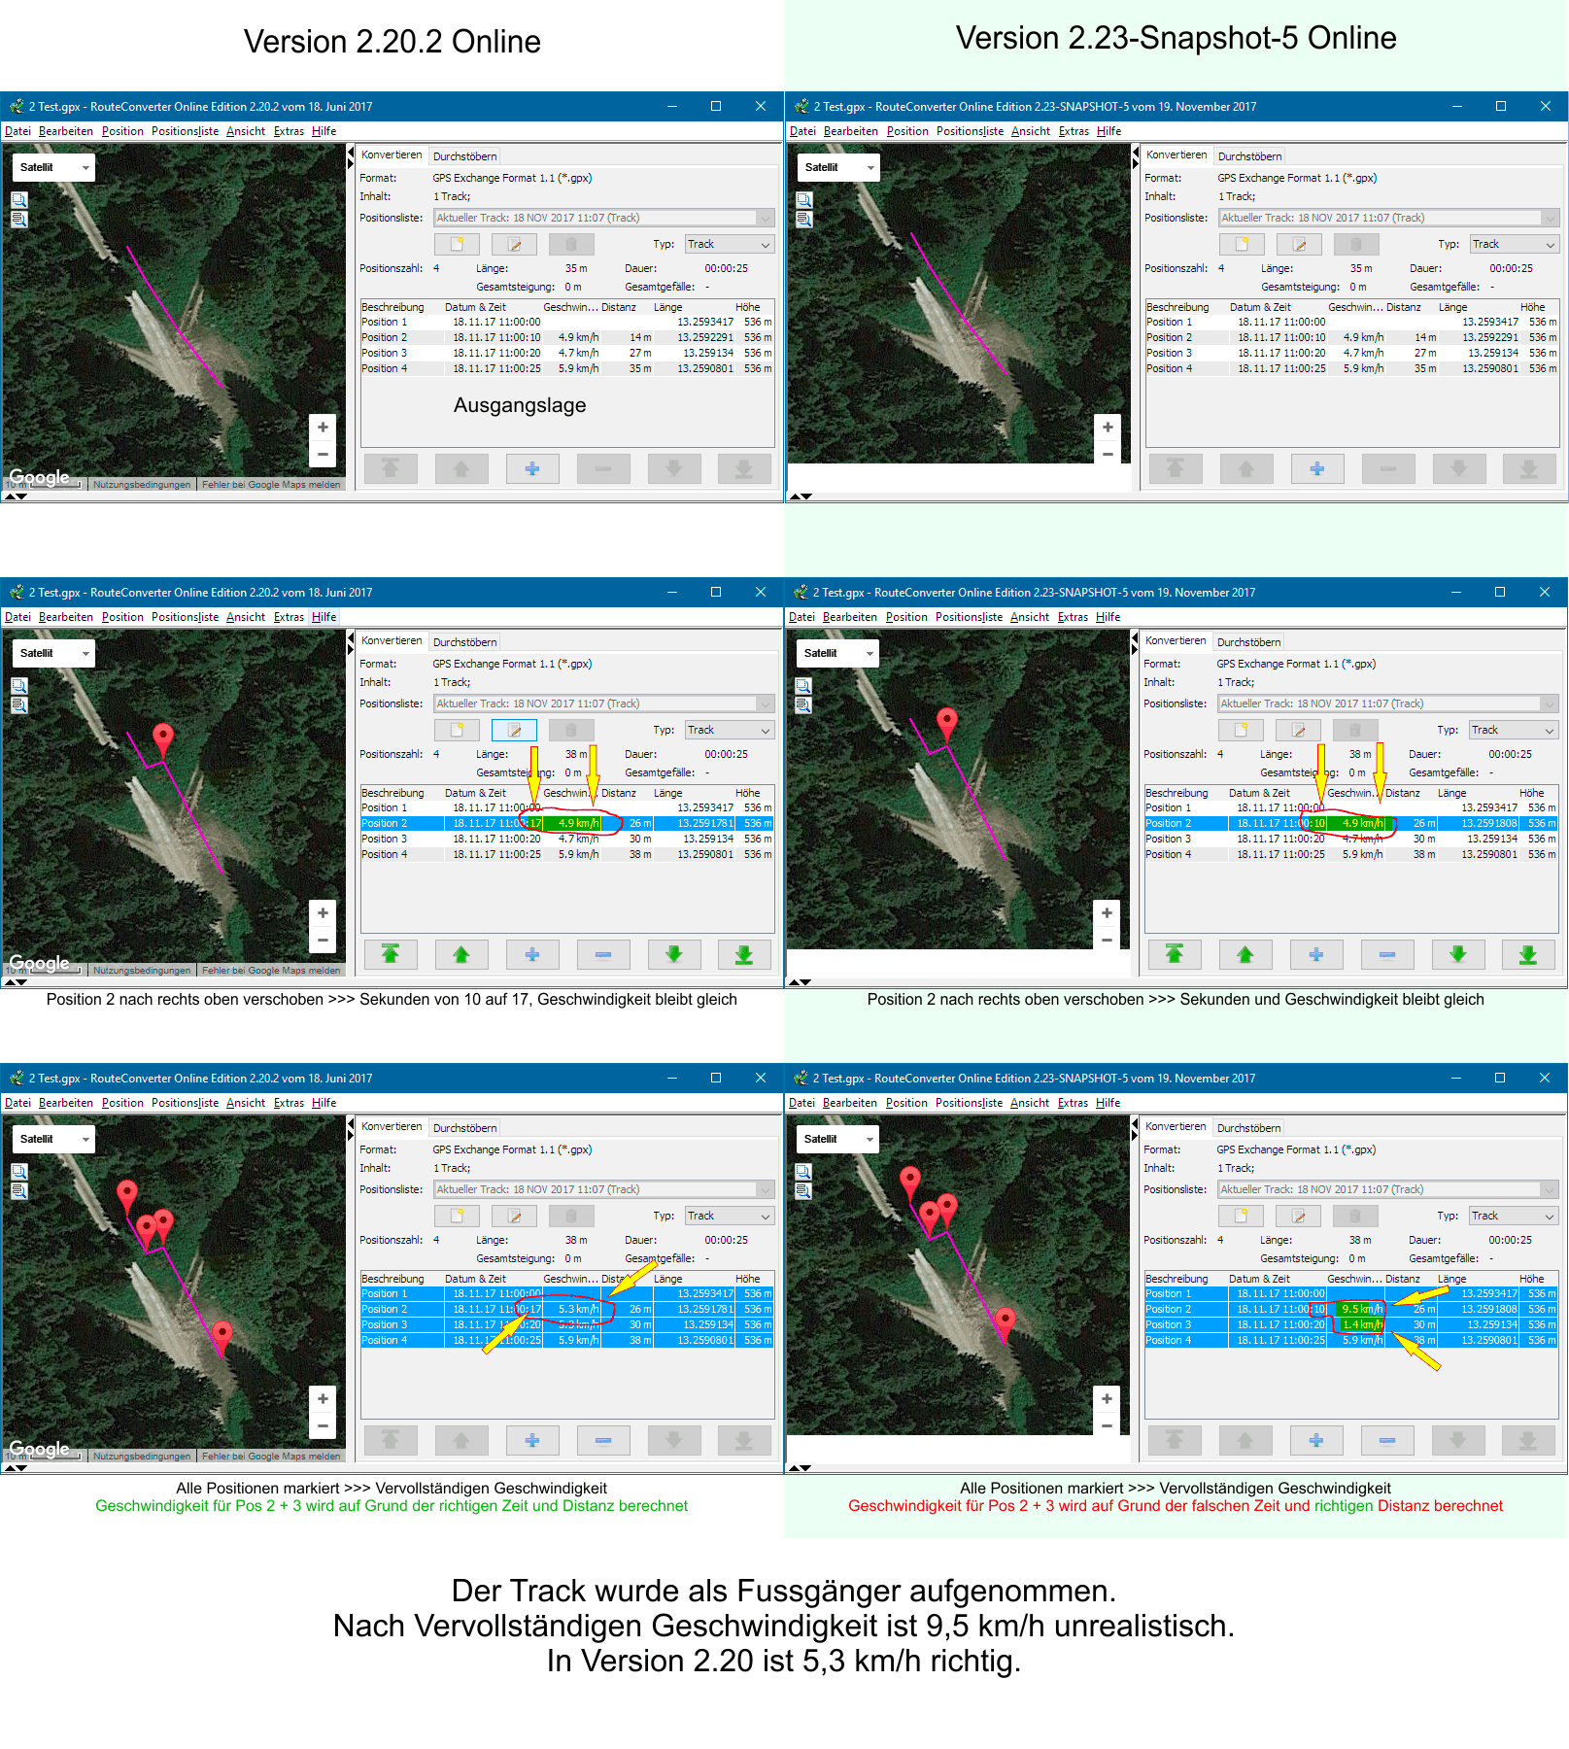Move position to top, one-marker 2.23 window

pyautogui.click(x=1174, y=955)
